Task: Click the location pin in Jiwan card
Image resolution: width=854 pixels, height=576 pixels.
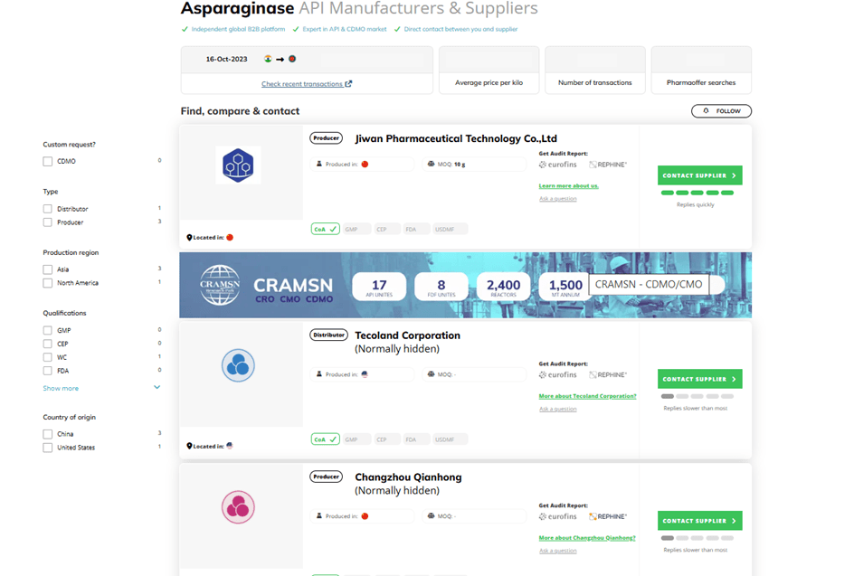Action: [x=189, y=238]
